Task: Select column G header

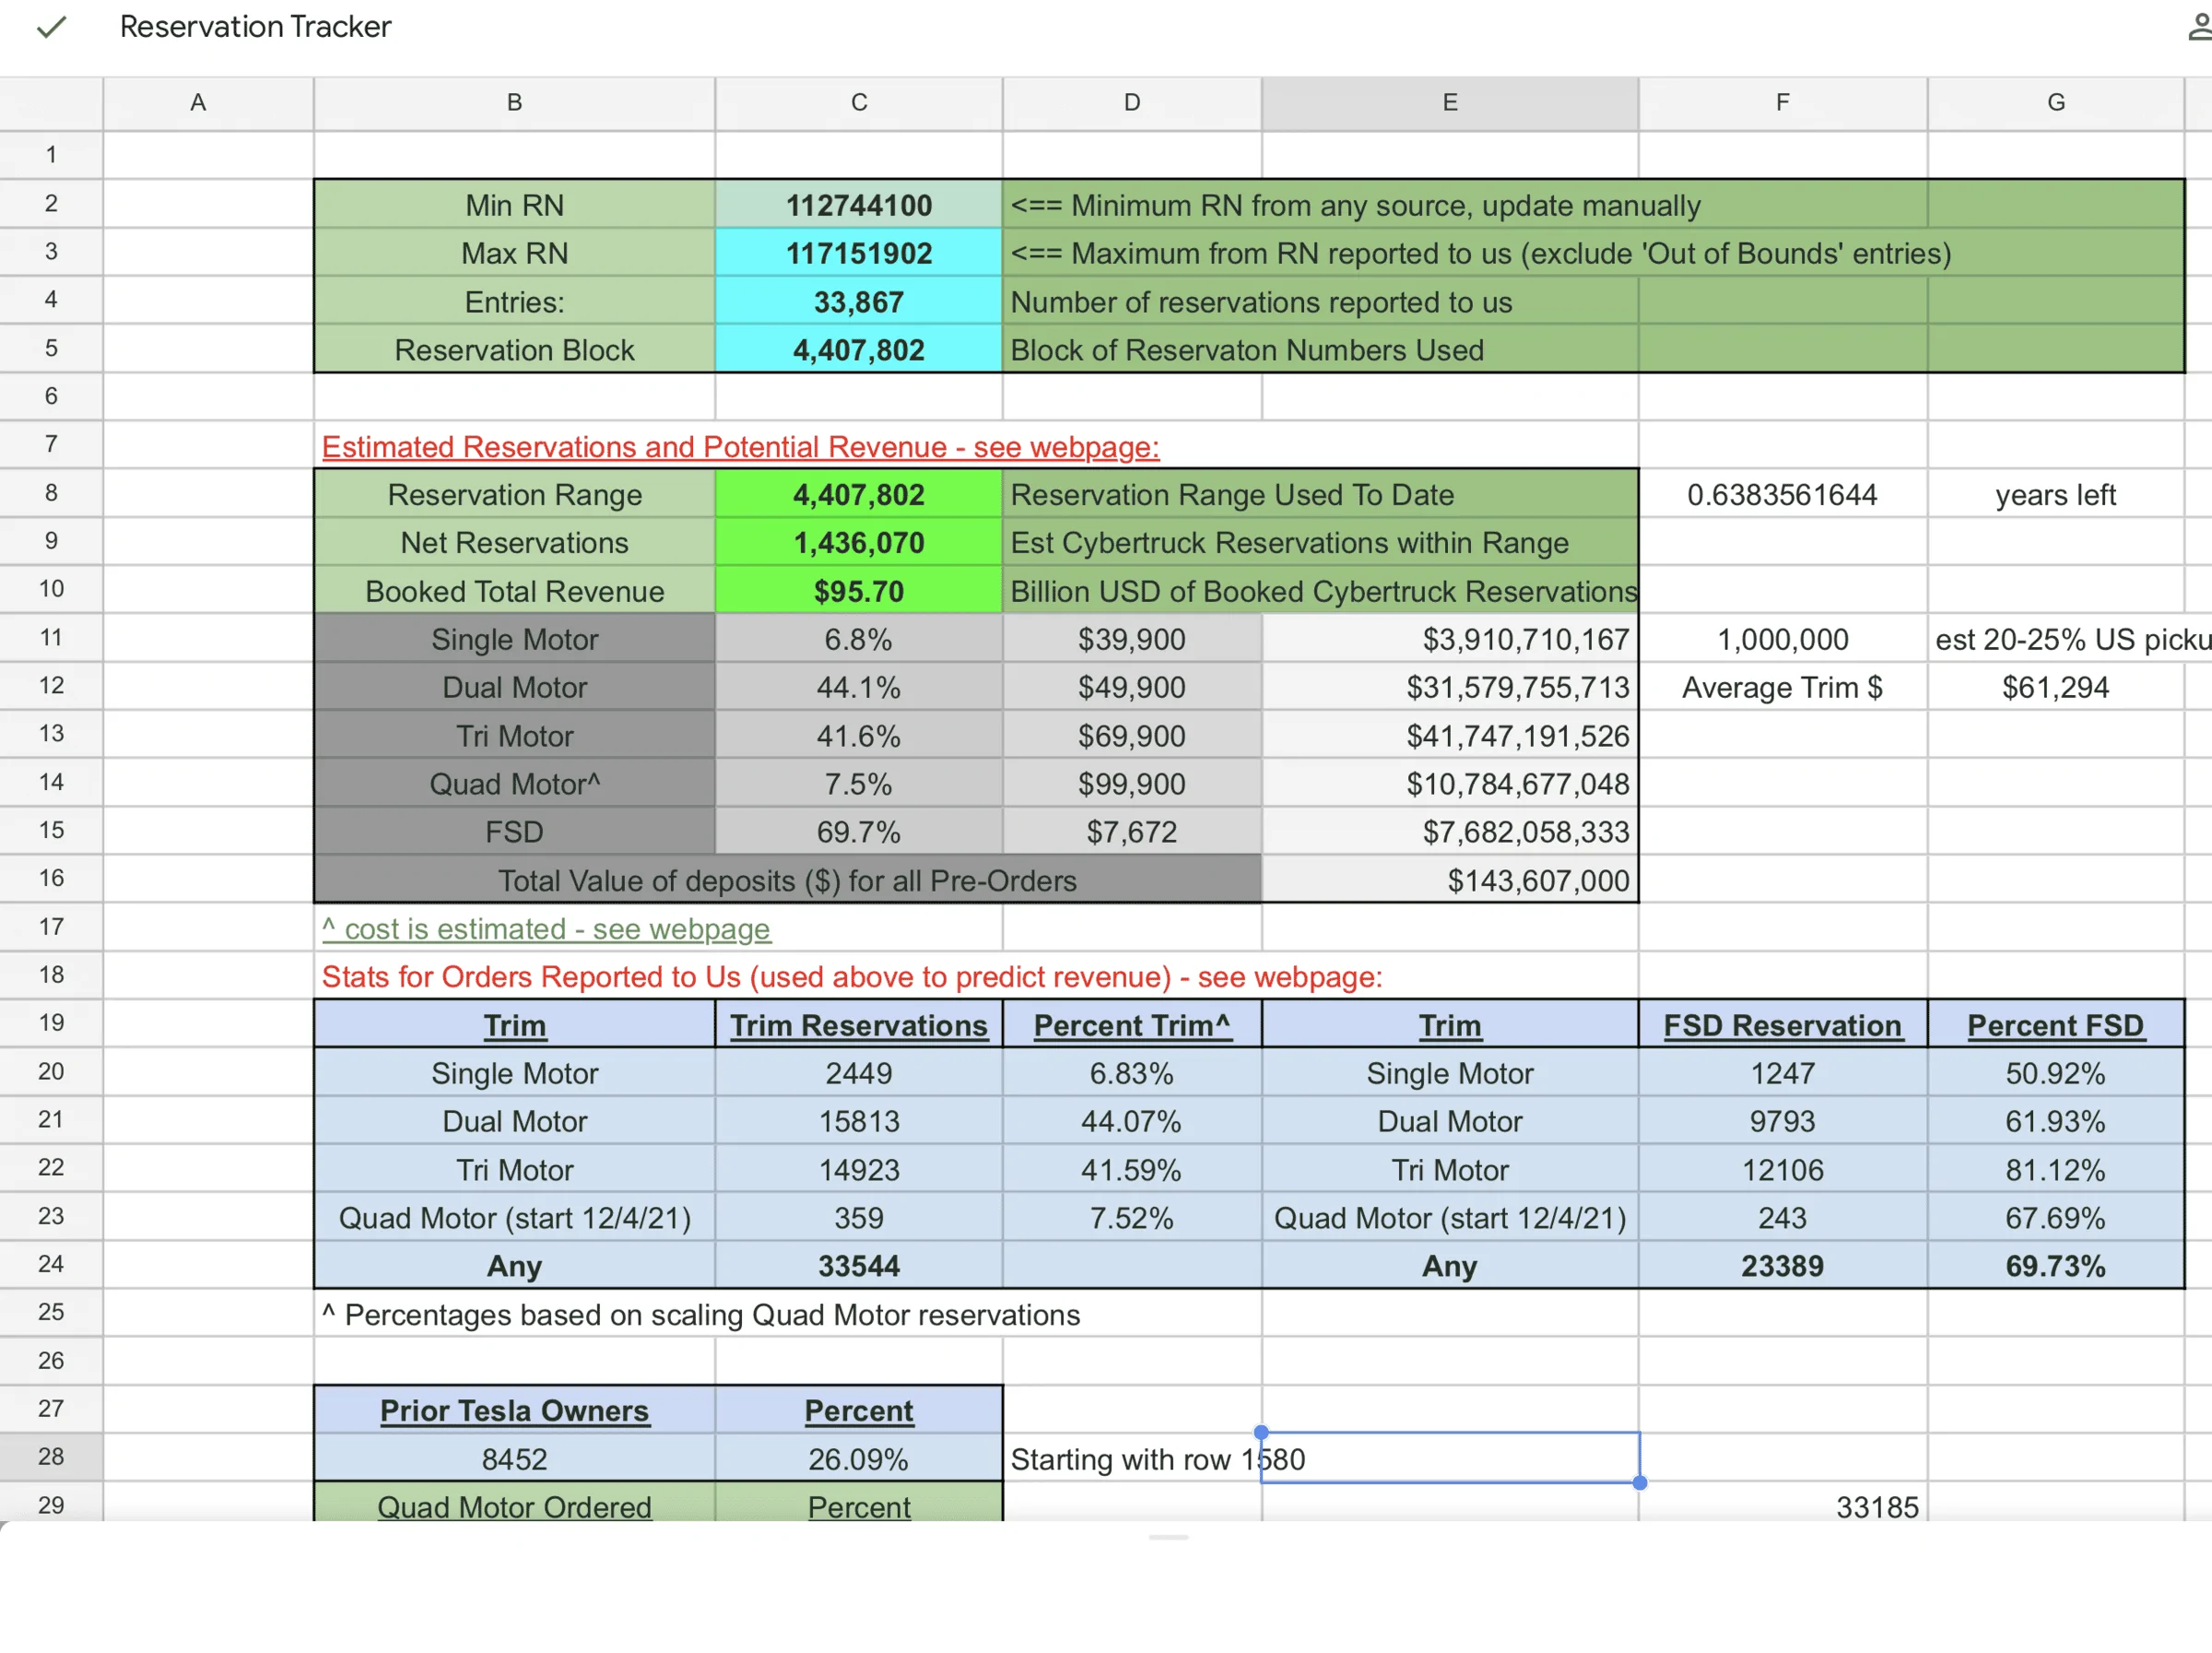Action: (2055, 103)
